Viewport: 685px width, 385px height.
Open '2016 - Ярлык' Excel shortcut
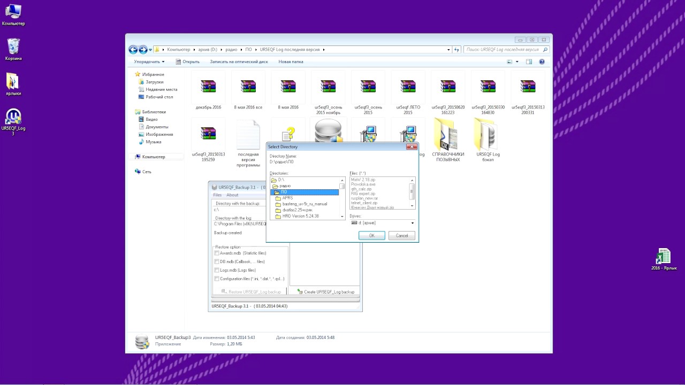click(664, 259)
